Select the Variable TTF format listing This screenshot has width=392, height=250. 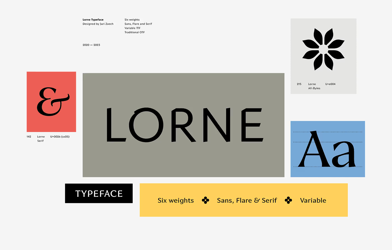(132, 28)
